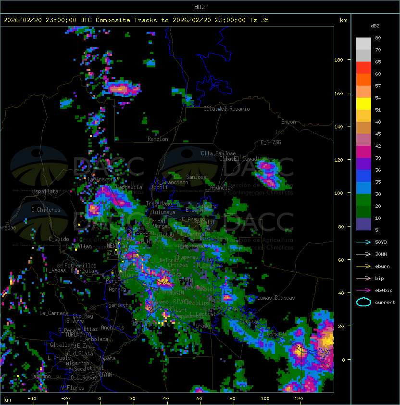400x405 pixels.
Task: Click the 'Uspallata' map label
Action: 45,191
